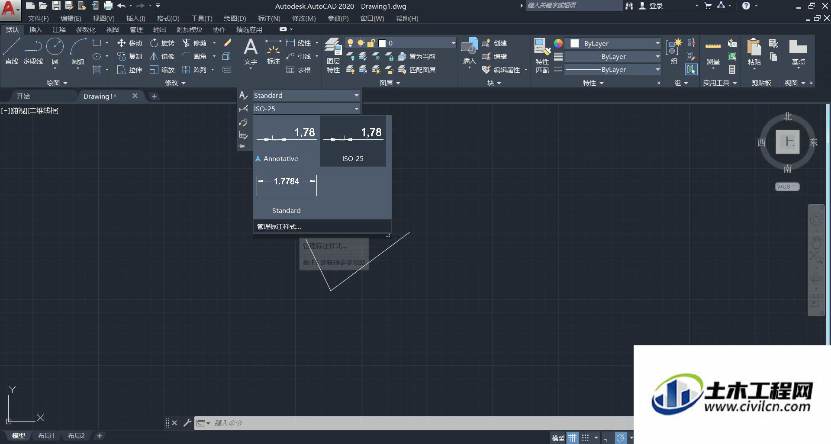
Task: Select the Polyline (多段线) tool
Action: tap(33, 51)
